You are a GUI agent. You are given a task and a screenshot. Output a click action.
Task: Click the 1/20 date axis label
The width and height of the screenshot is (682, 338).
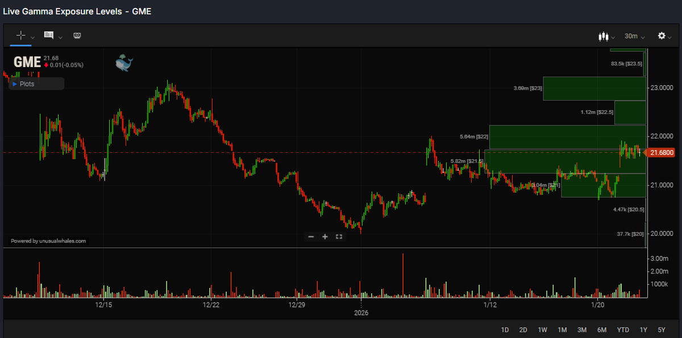(x=597, y=305)
